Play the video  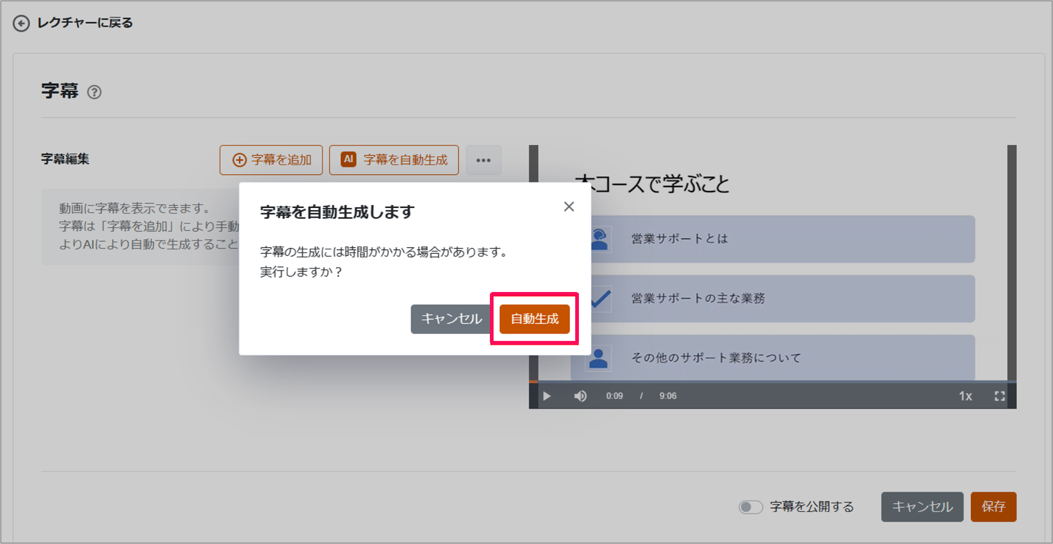(x=547, y=396)
